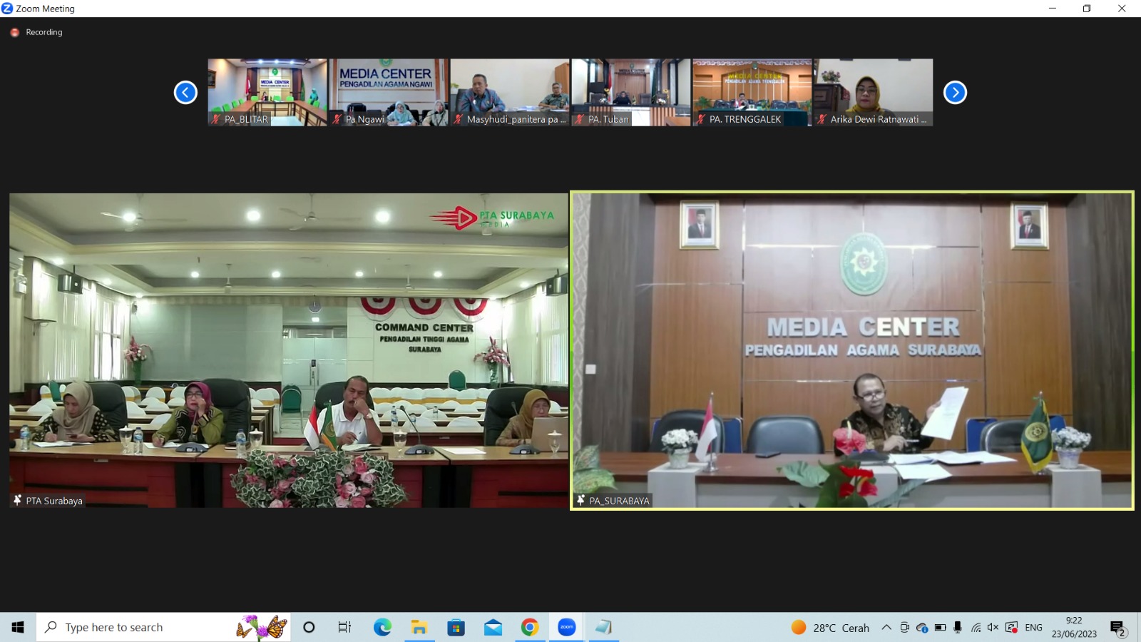Open the Windows Start menu
This screenshot has height=642, width=1141.
(18, 627)
